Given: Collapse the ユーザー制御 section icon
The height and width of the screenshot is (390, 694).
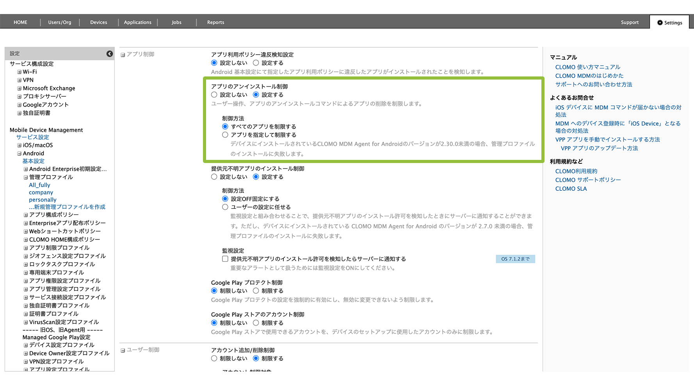Looking at the screenshot, I should [123, 351].
